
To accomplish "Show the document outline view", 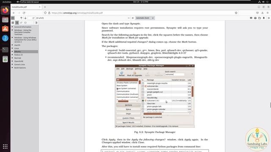I will 17,22.
